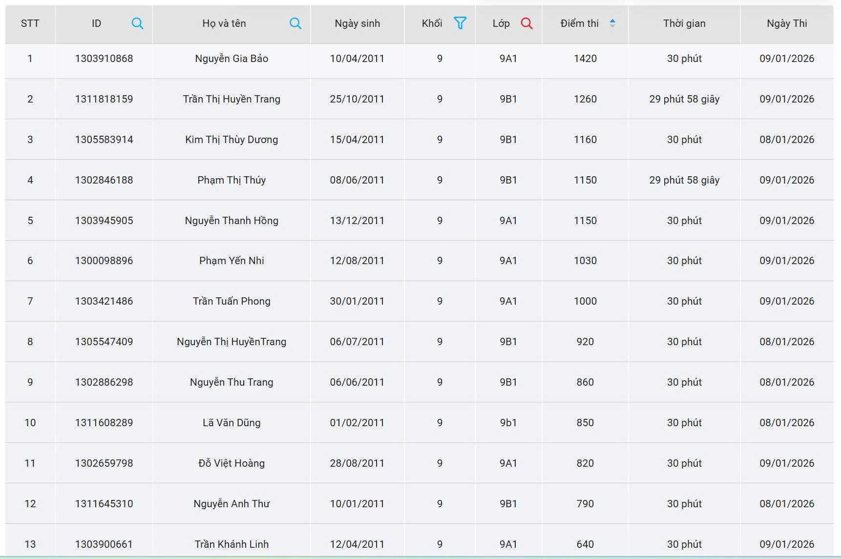
Task: Click the name Phạm Yến Nhi
Action: 231,261
